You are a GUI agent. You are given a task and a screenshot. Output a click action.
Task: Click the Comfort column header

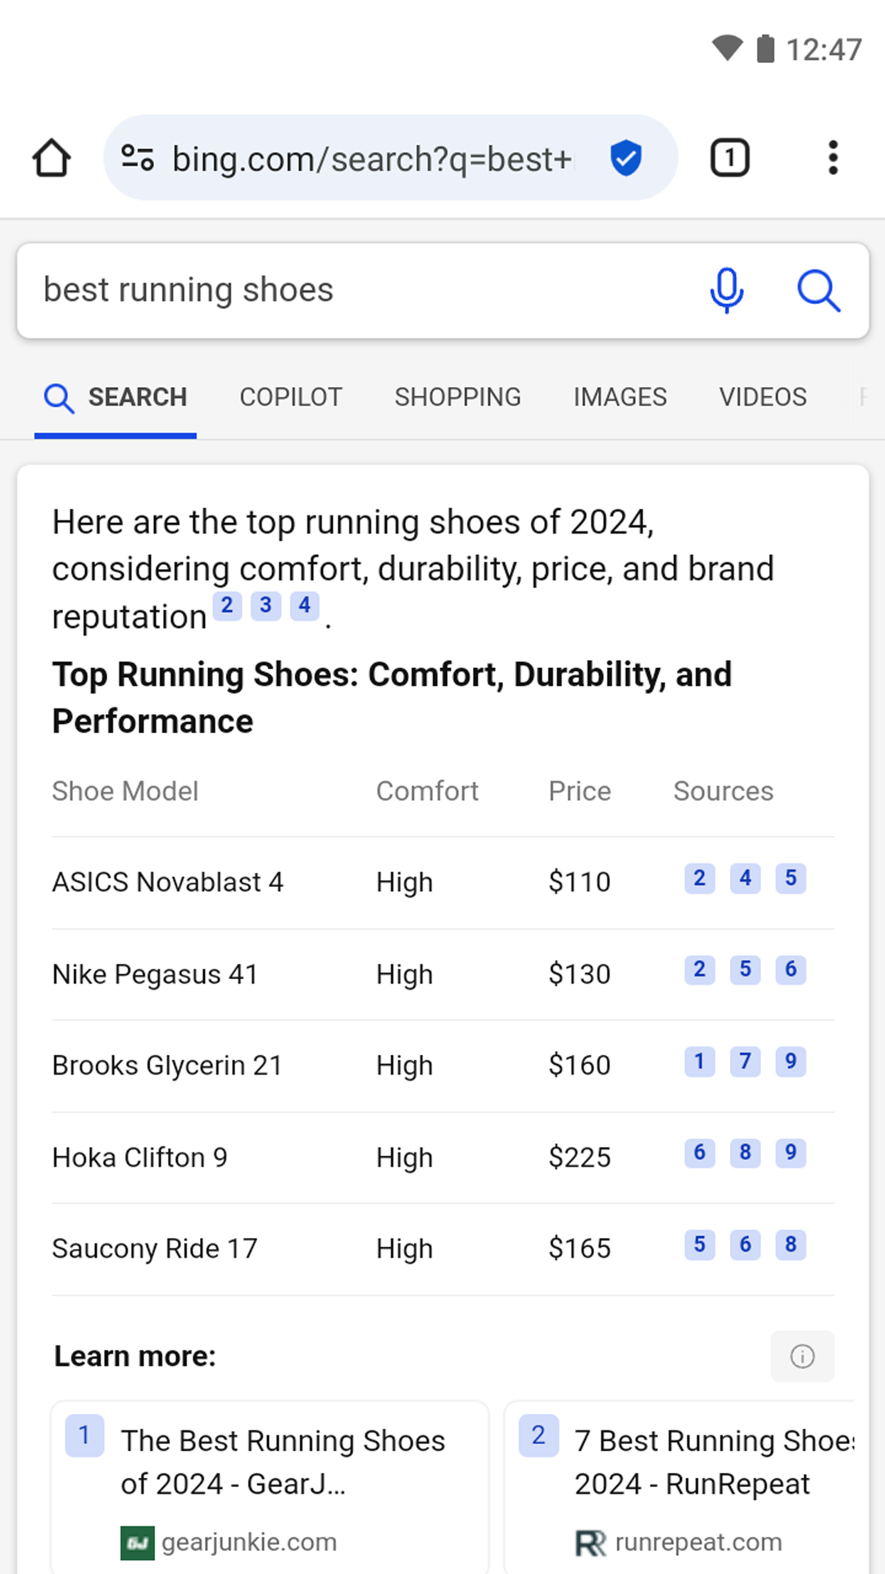(x=427, y=791)
